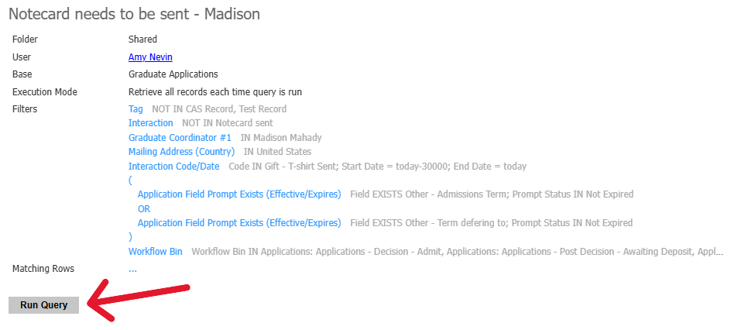The width and height of the screenshot is (731, 330).
Task: Open the Tag filter
Action: coord(136,109)
